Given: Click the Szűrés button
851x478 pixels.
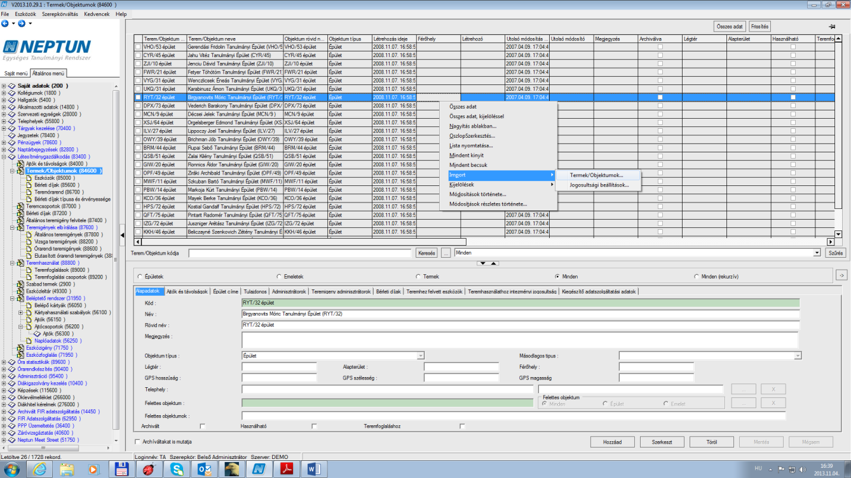Looking at the screenshot, I should [x=836, y=253].
